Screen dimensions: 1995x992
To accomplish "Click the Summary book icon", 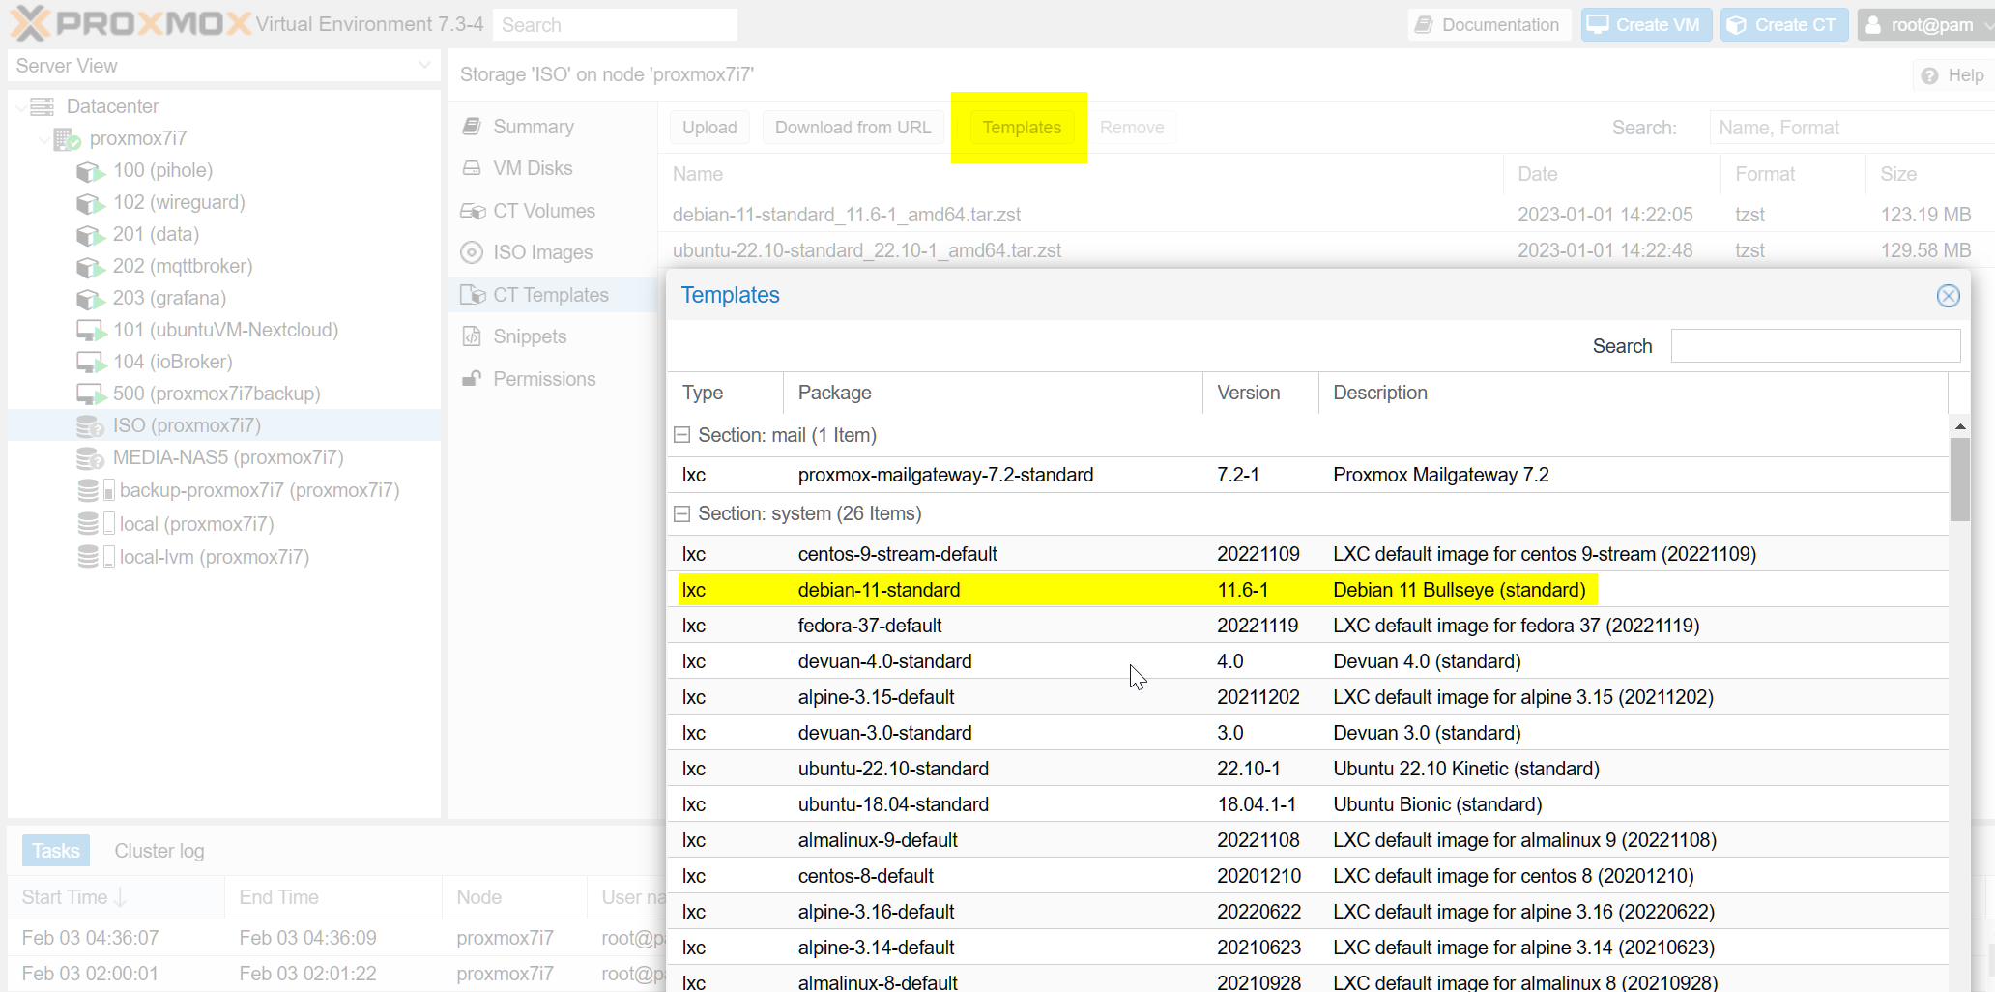I will tap(472, 127).
